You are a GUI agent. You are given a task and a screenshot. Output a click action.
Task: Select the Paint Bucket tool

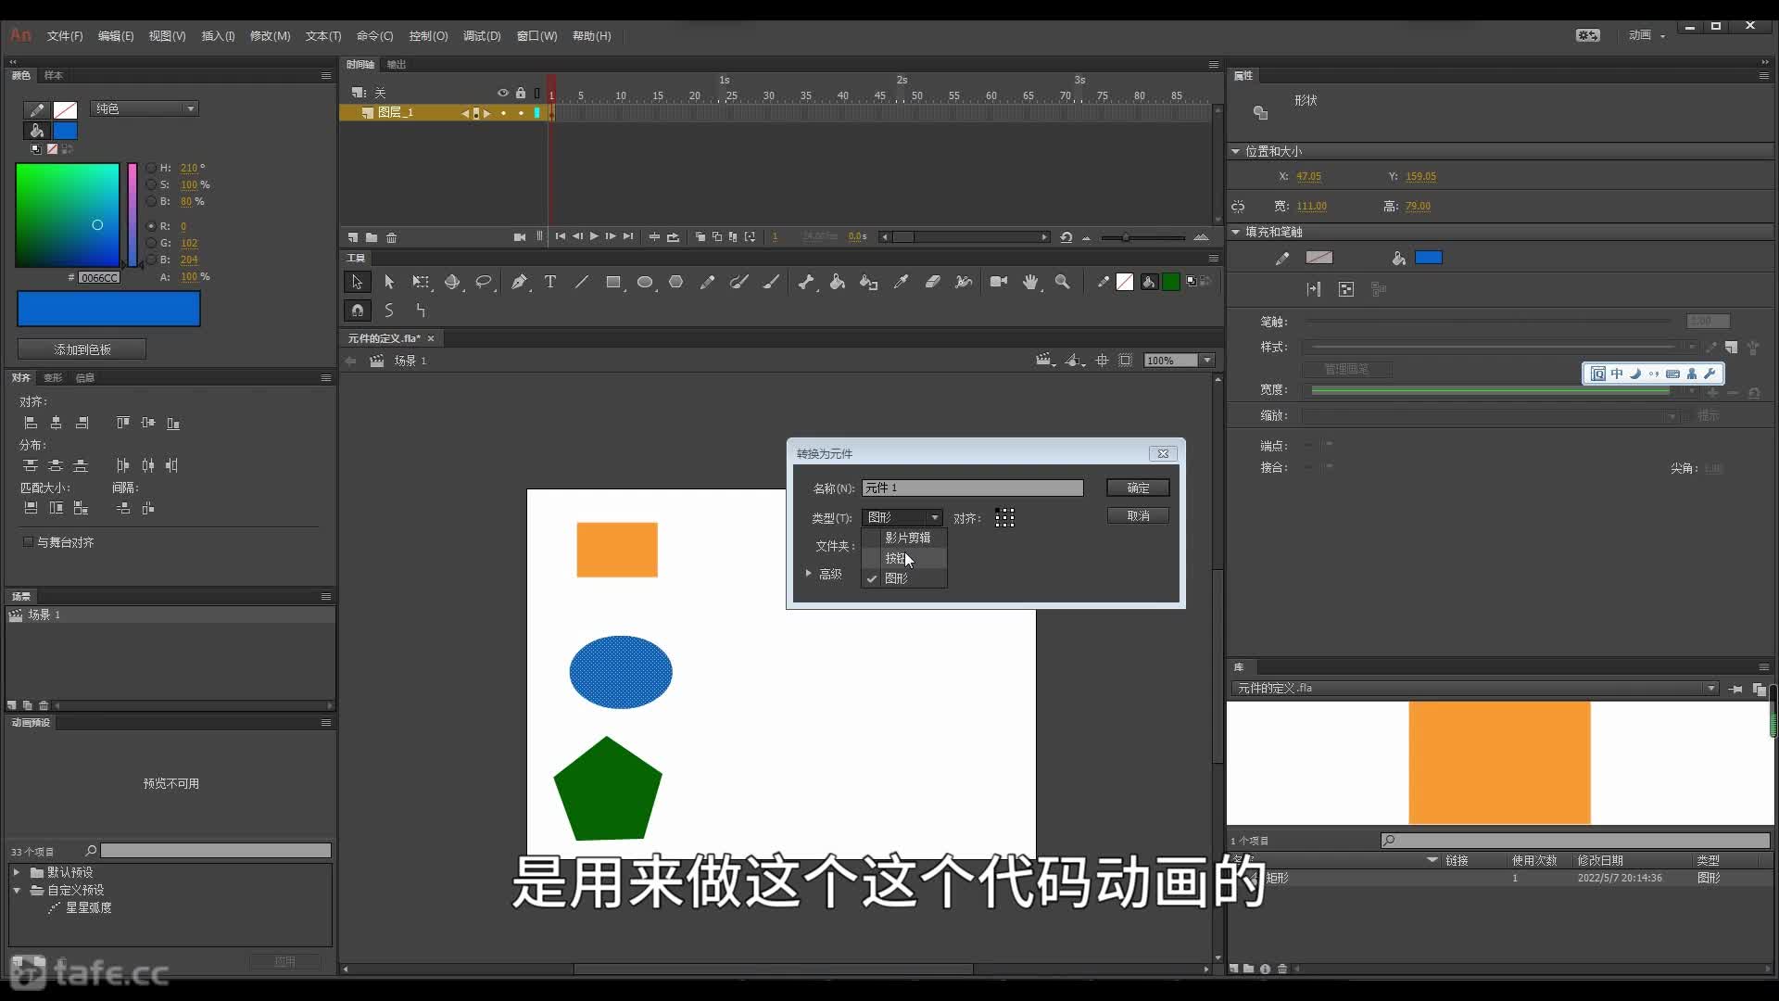pos(838,282)
